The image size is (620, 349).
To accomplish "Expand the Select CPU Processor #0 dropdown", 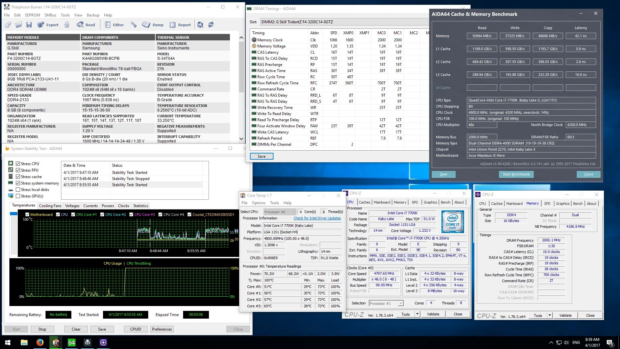I will [x=280, y=212].
